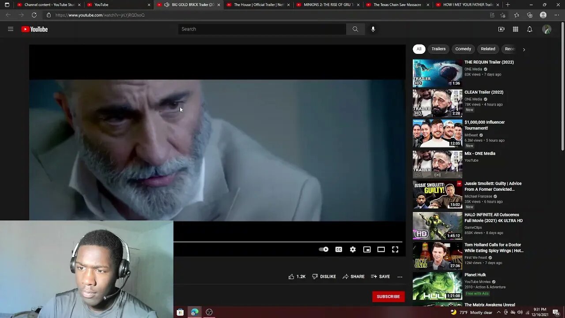The width and height of the screenshot is (565, 318).
Task: Show hidden system tray icons
Action: click(499, 312)
